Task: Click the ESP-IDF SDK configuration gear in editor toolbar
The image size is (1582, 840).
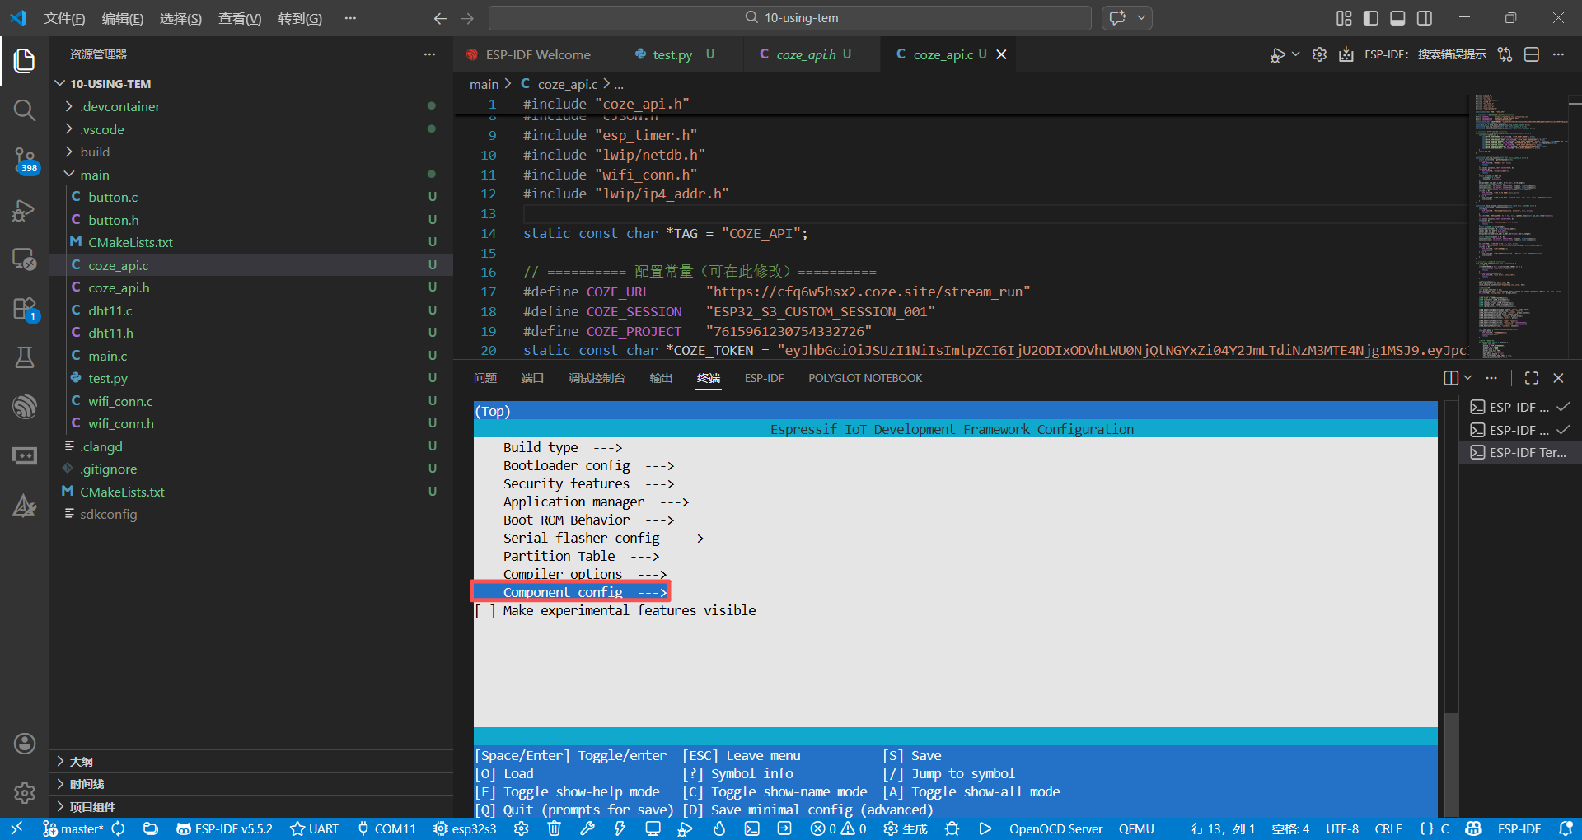Action: (1319, 54)
